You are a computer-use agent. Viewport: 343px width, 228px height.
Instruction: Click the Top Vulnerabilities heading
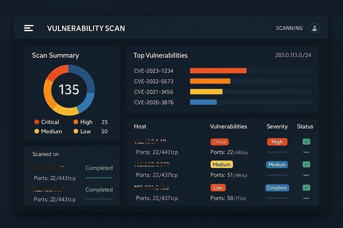pos(161,55)
